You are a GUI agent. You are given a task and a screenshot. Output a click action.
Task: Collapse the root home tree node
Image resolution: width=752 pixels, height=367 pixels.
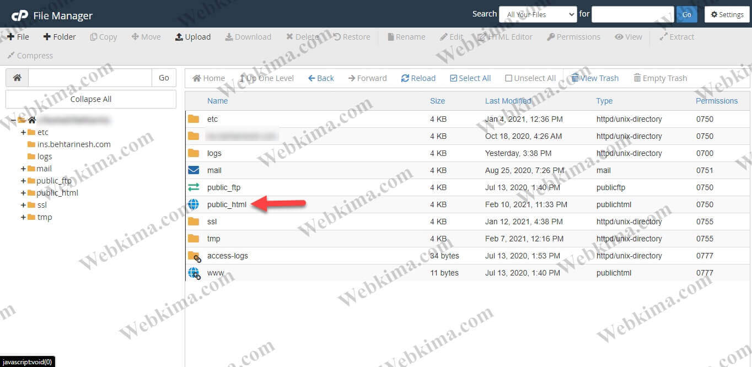[13, 120]
